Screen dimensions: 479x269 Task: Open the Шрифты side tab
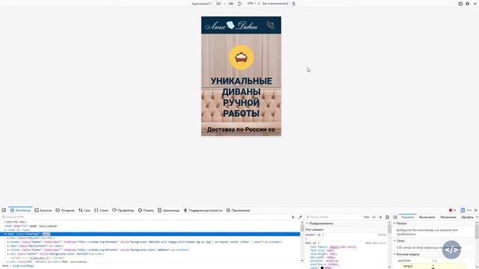467,217
